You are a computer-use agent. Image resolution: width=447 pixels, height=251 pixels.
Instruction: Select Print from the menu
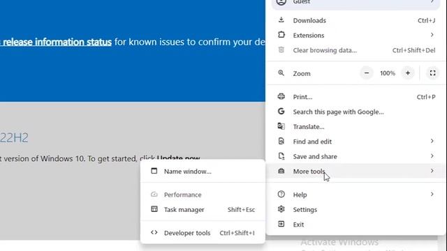pyautogui.click(x=356, y=97)
